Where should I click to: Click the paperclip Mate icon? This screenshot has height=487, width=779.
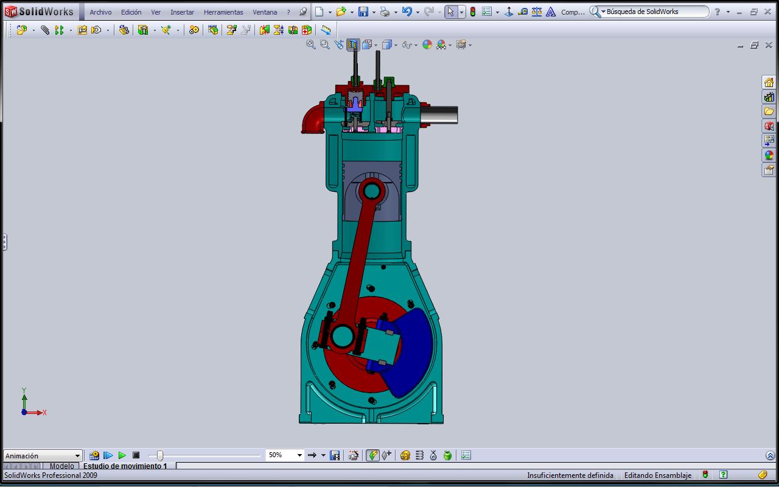pos(45,30)
